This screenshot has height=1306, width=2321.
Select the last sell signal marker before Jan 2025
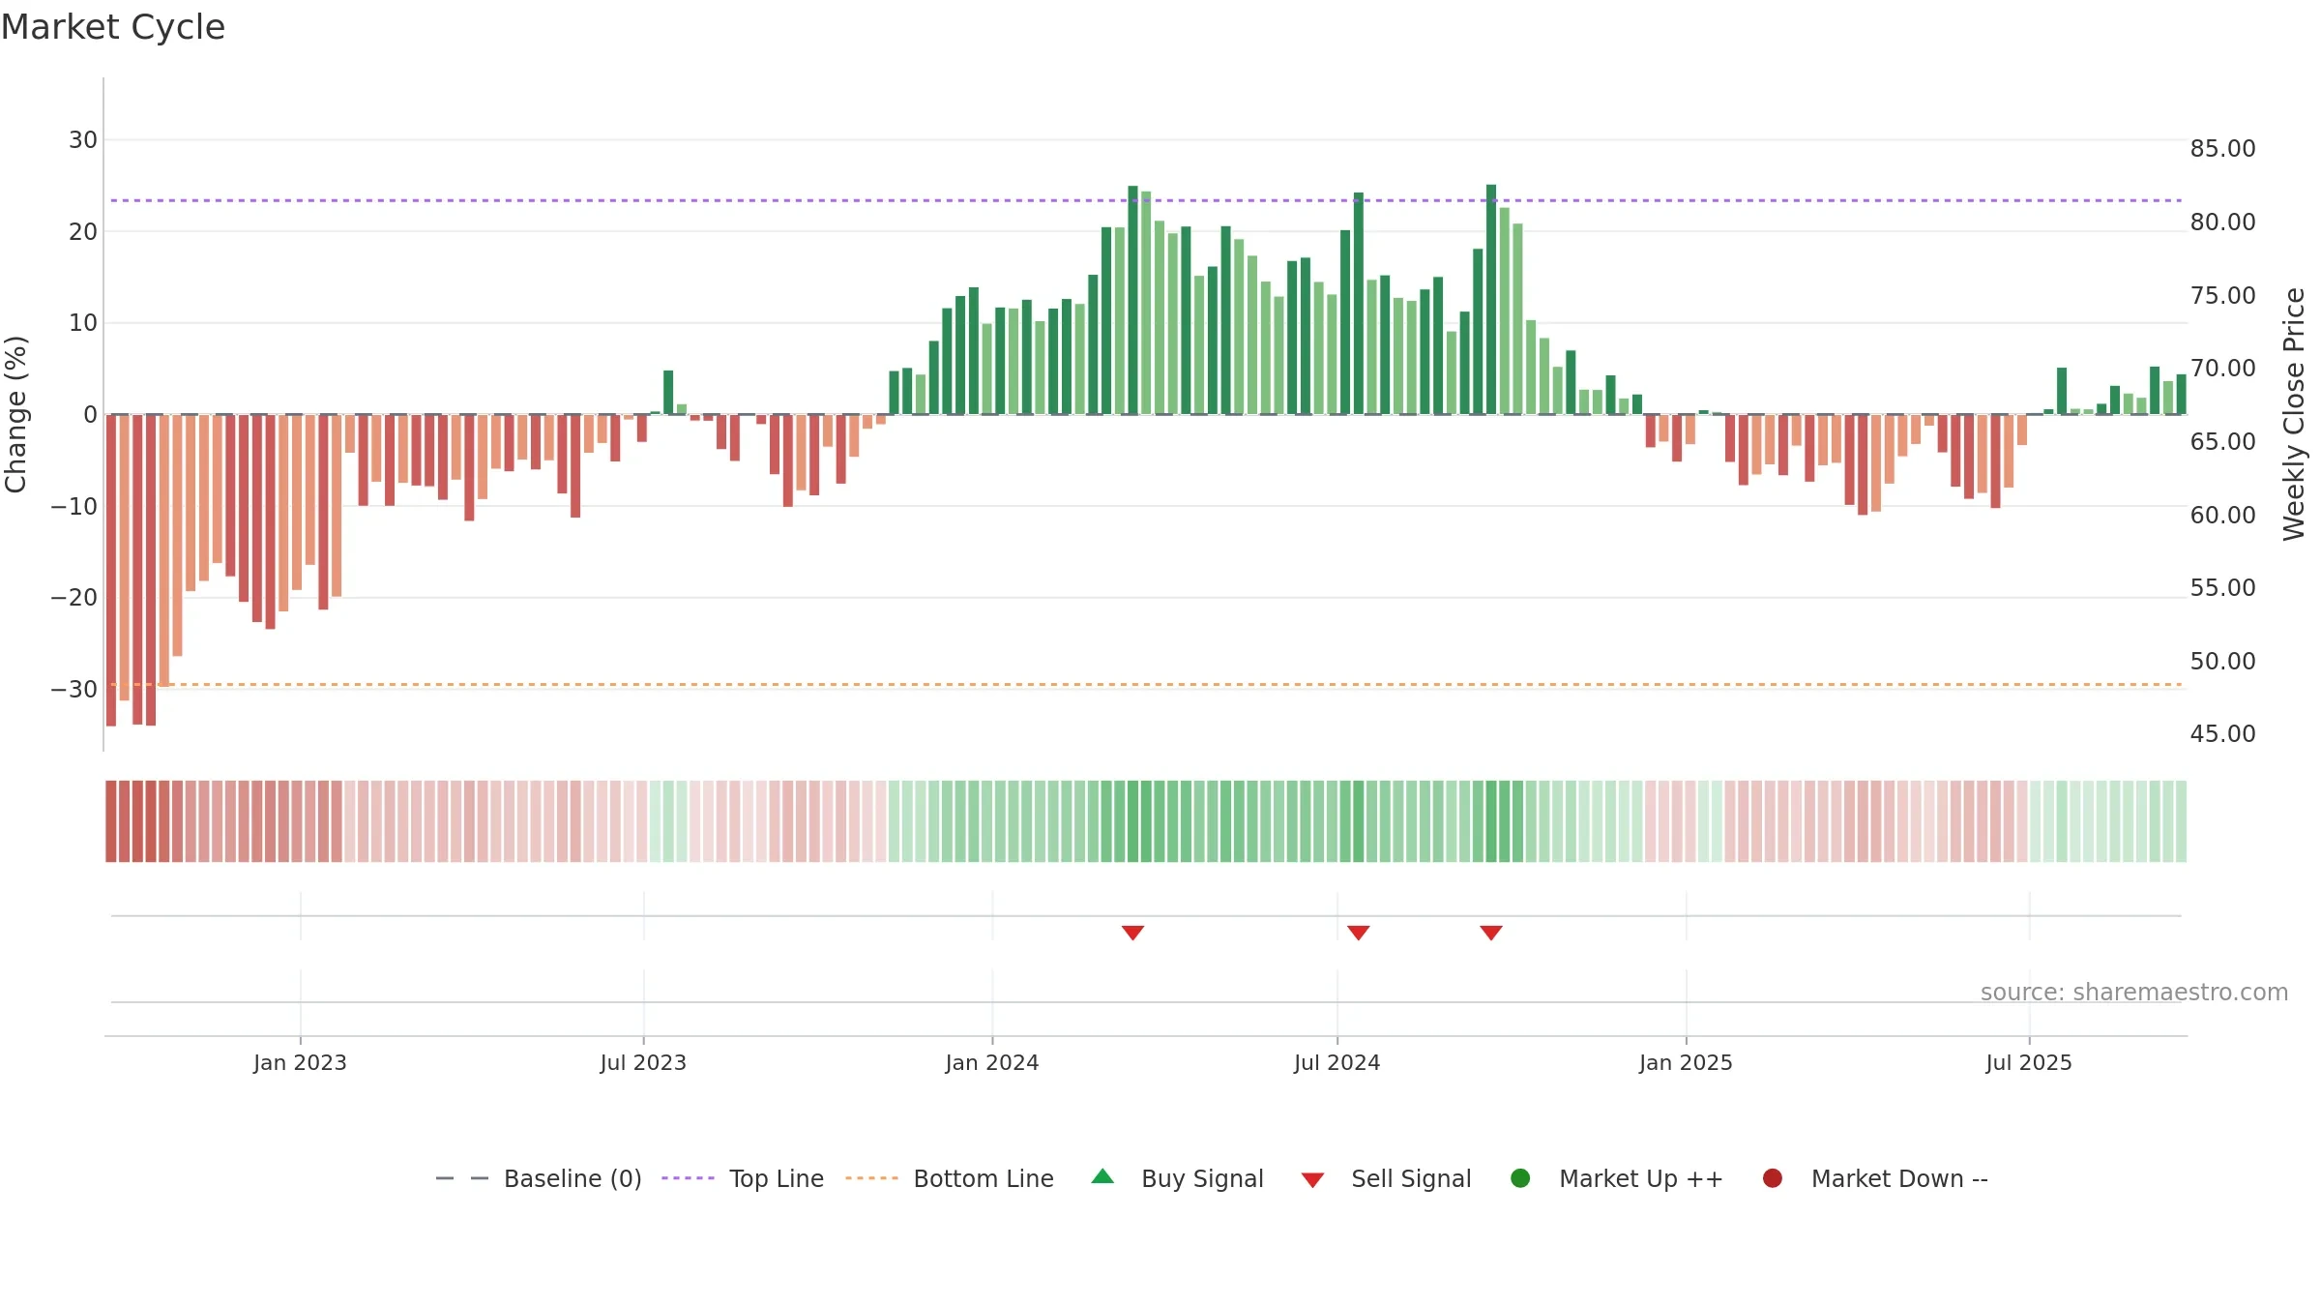1491,933
